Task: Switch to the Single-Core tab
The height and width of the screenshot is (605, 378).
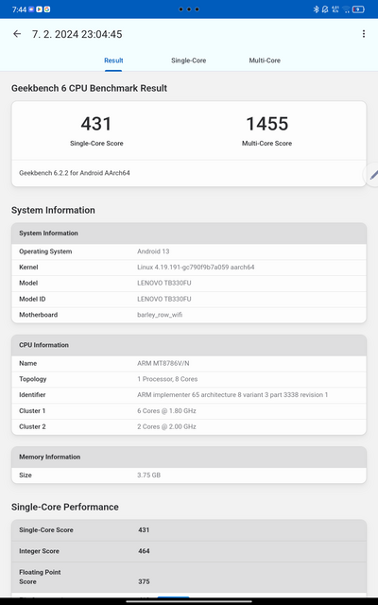Action: pos(189,60)
